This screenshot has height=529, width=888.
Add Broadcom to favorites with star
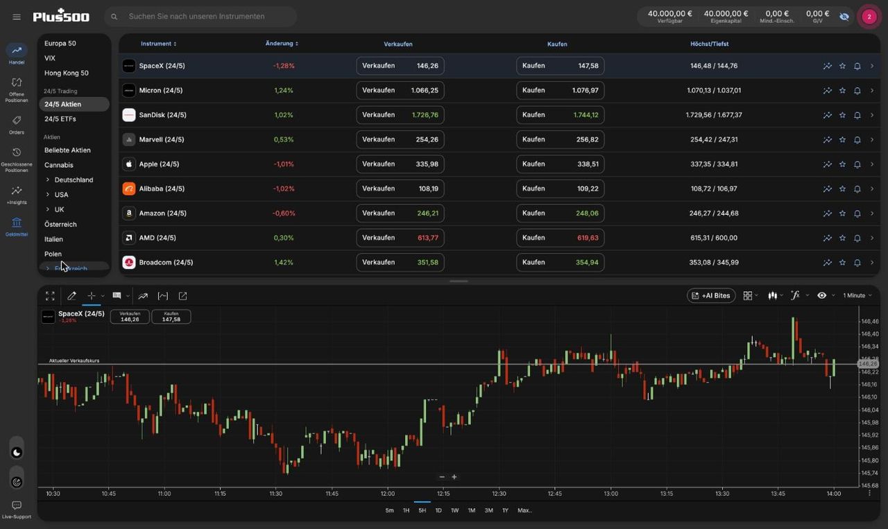pyautogui.click(x=842, y=263)
